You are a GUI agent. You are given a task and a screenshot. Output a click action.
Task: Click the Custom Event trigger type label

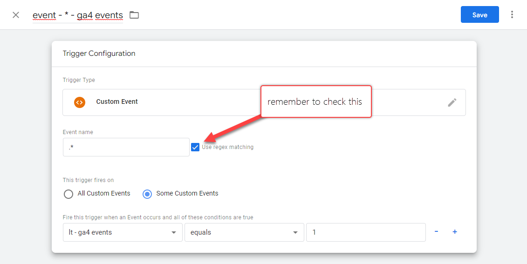(x=117, y=102)
